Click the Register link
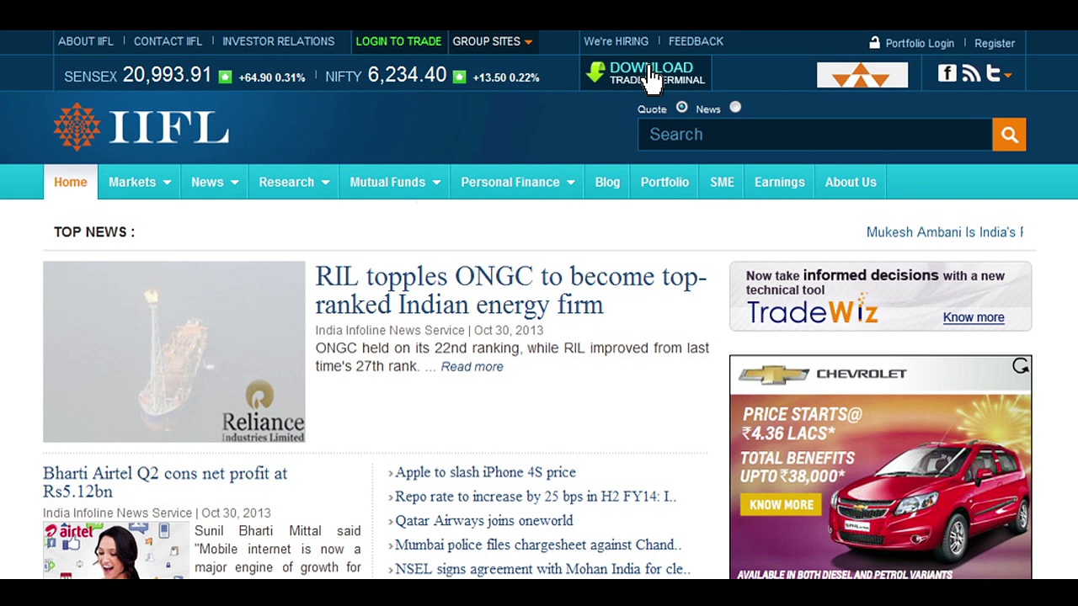 (x=995, y=43)
